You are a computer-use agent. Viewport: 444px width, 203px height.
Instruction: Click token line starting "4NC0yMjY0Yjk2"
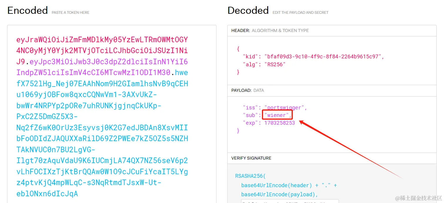102,51
